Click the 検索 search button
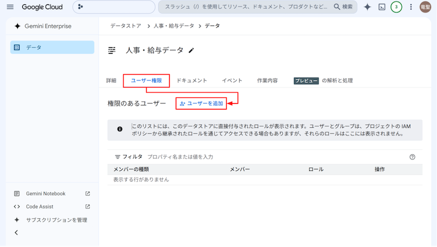Image resolution: width=437 pixels, height=247 pixels. pyautogui.click(x=344, y=7)
